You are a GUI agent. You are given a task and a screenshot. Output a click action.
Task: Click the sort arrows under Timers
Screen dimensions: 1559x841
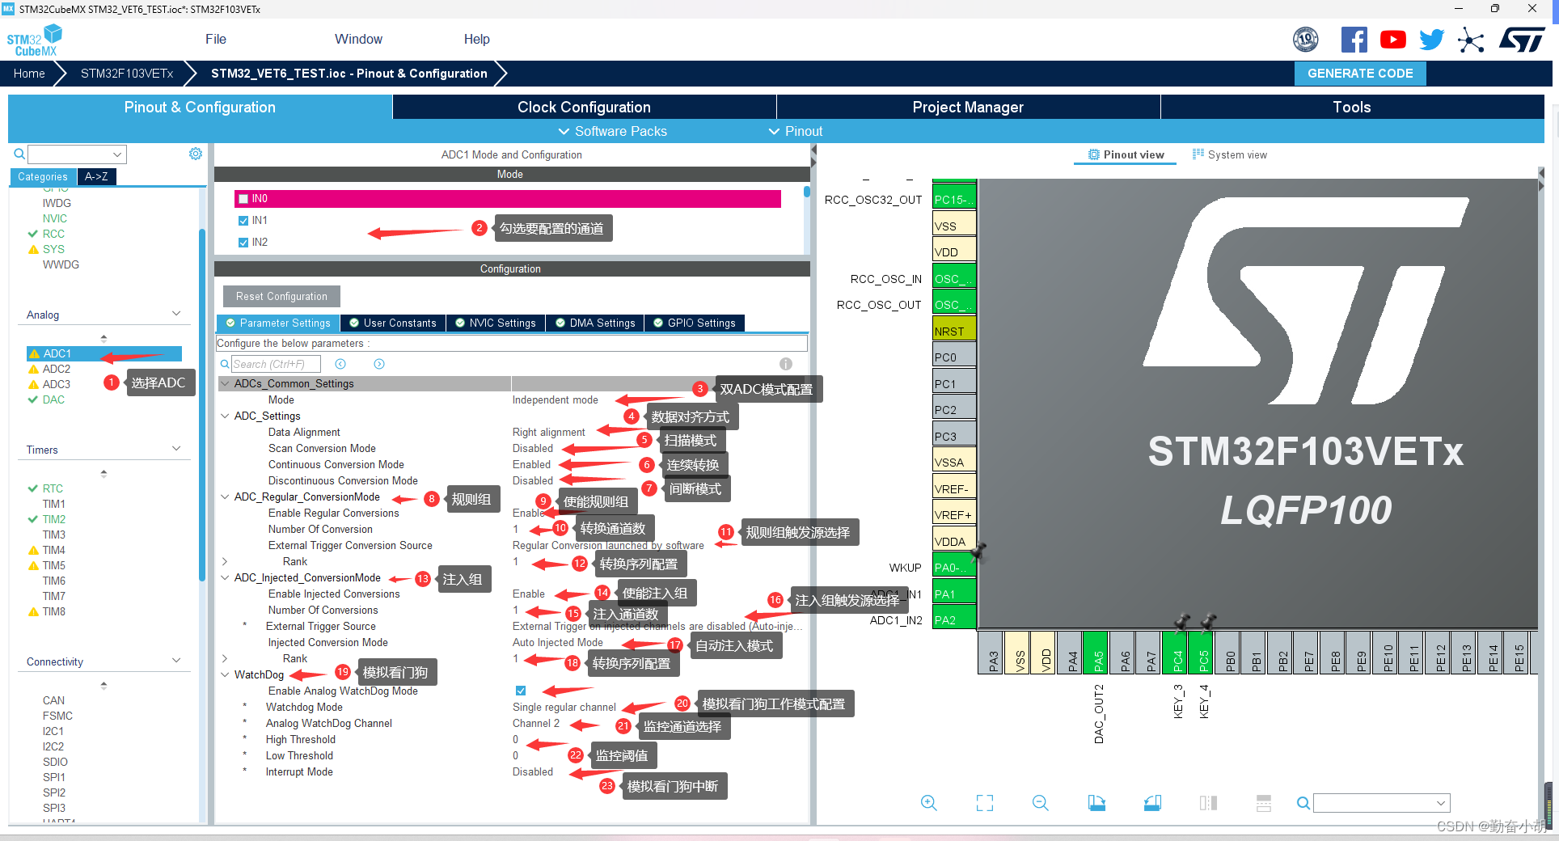click(x=104, y=473)
